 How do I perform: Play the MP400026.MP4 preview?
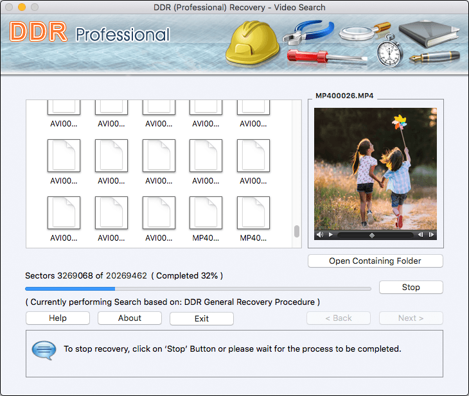[330, 235]
